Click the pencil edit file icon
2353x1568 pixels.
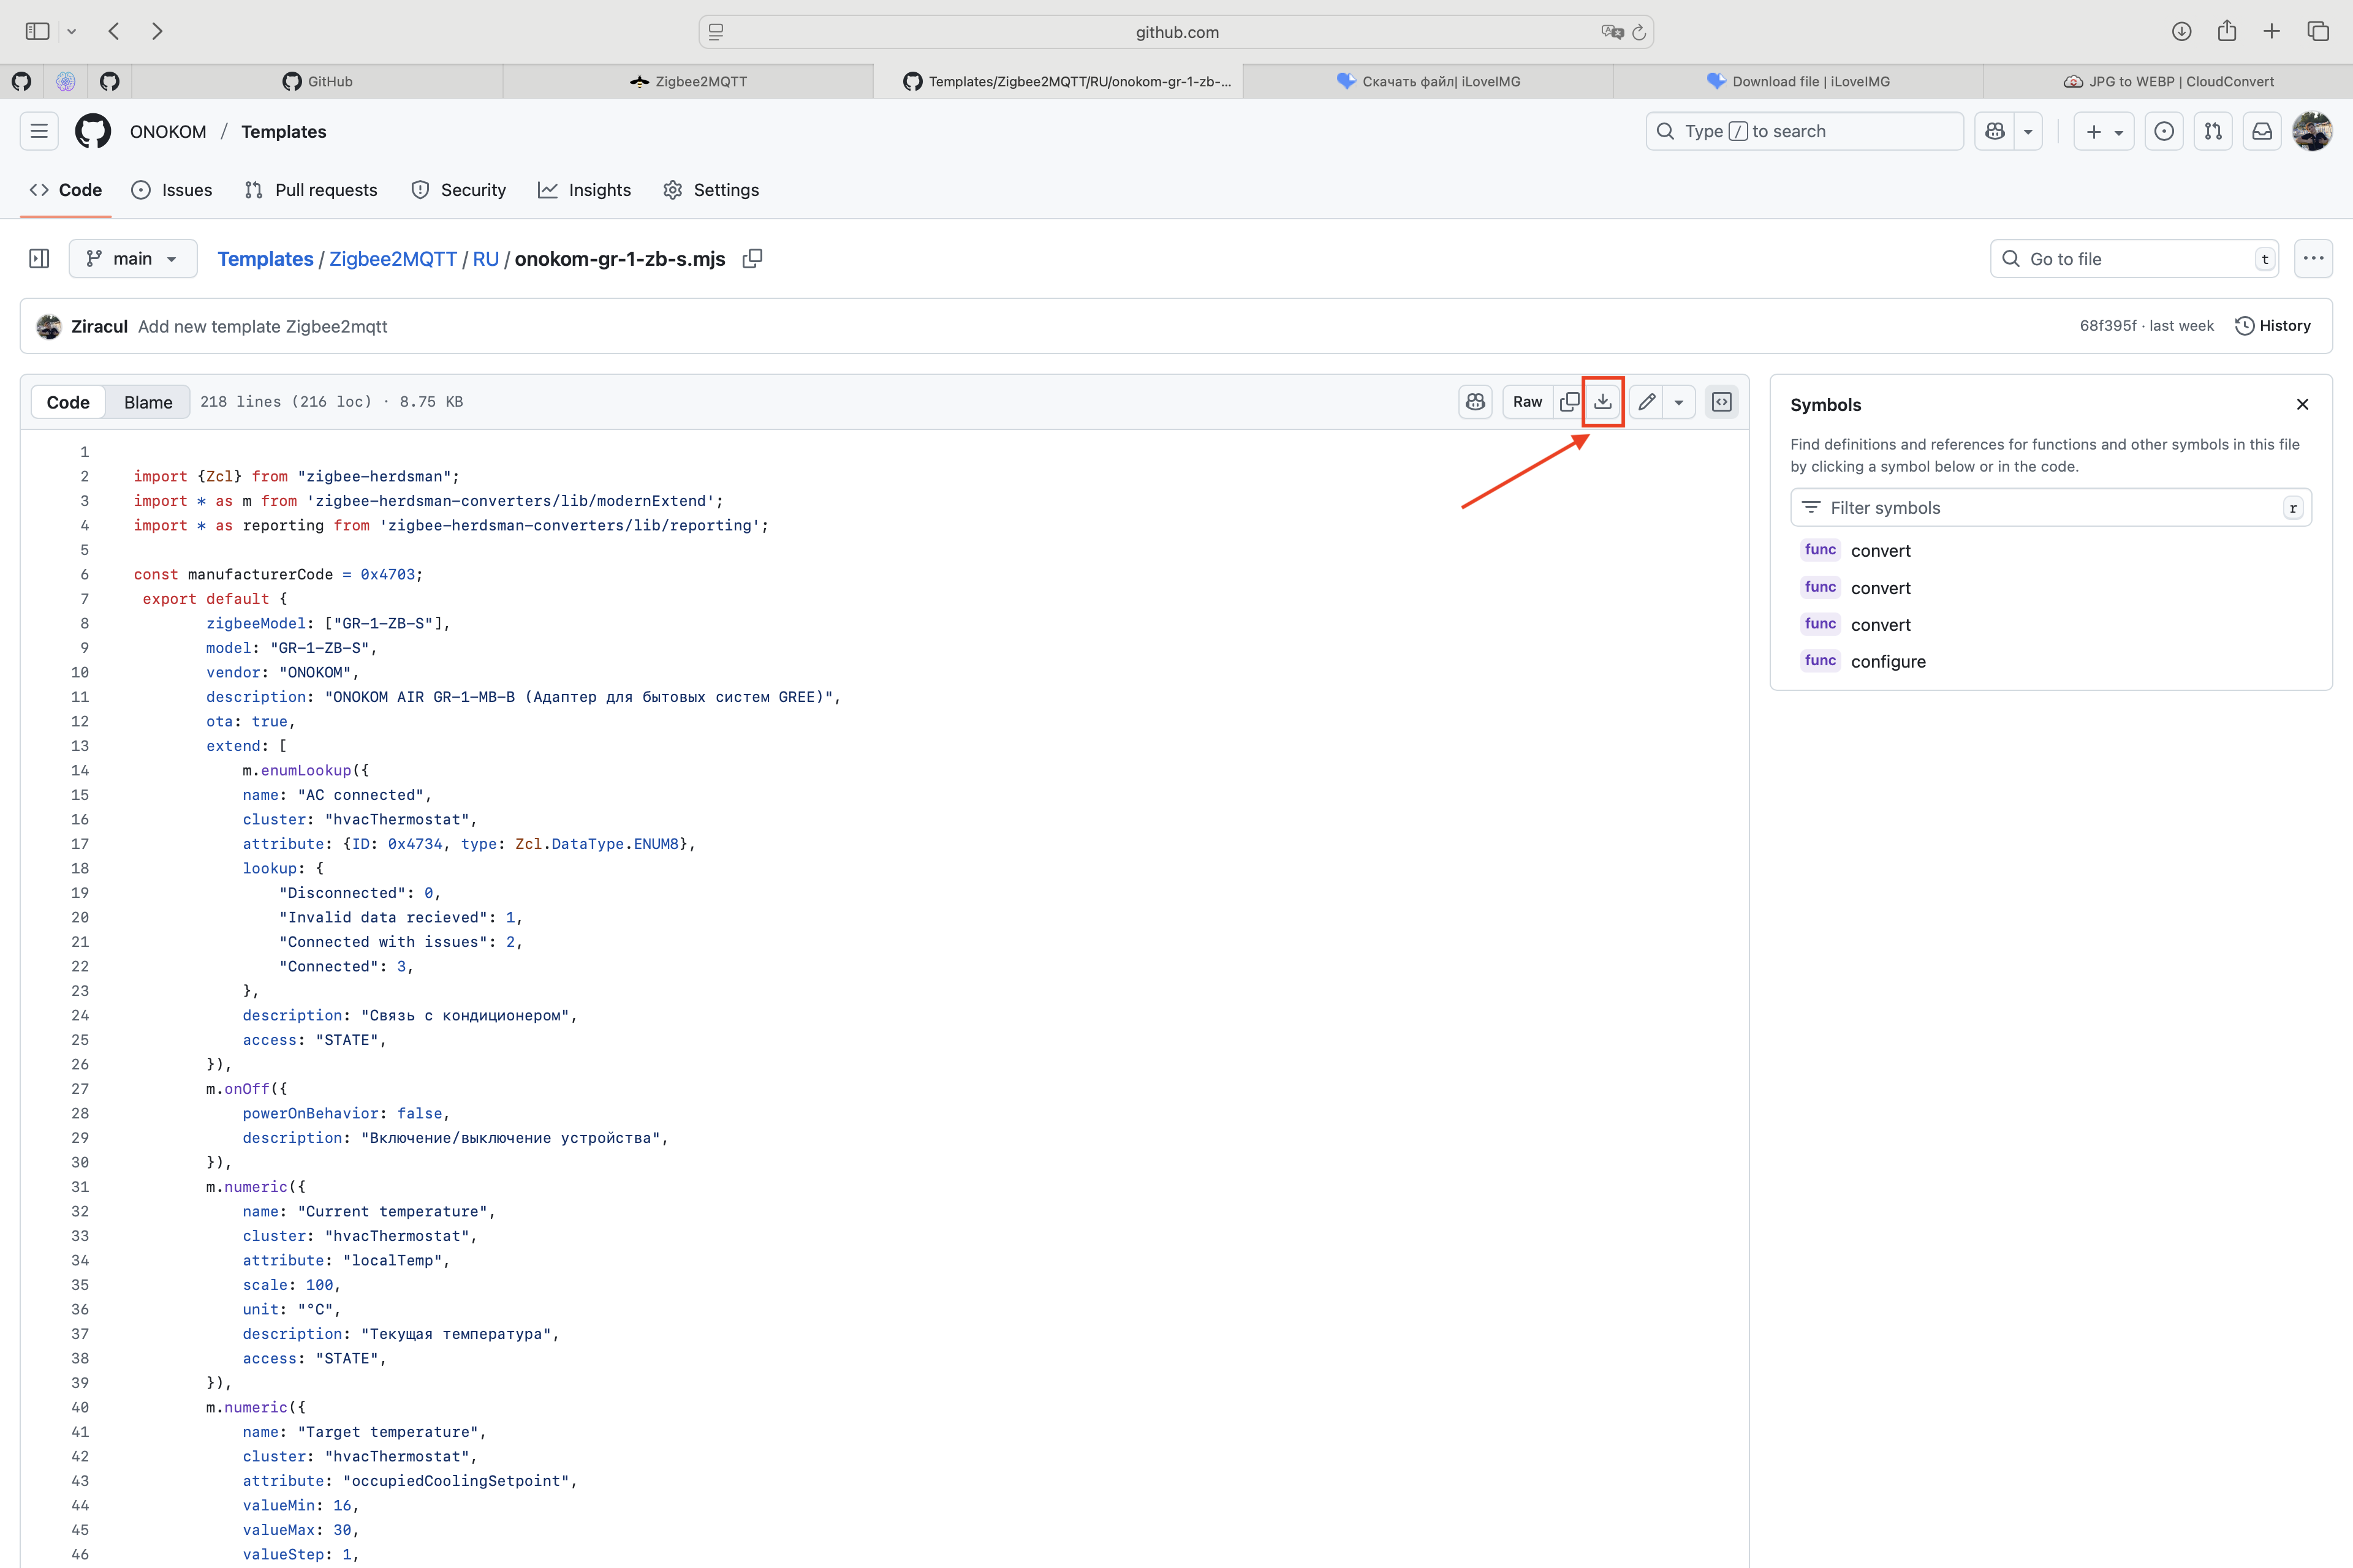1646,402
